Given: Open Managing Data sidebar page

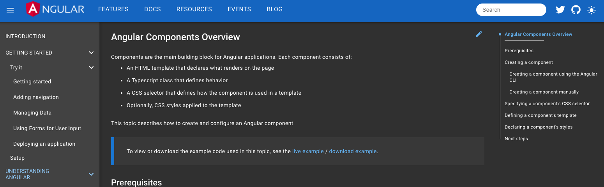Looking at the screenshot, I should click(x=32, y=113).
